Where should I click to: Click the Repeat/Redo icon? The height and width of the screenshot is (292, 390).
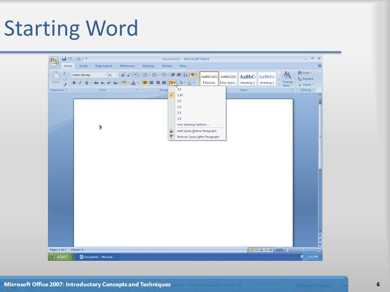coord(78,59)
